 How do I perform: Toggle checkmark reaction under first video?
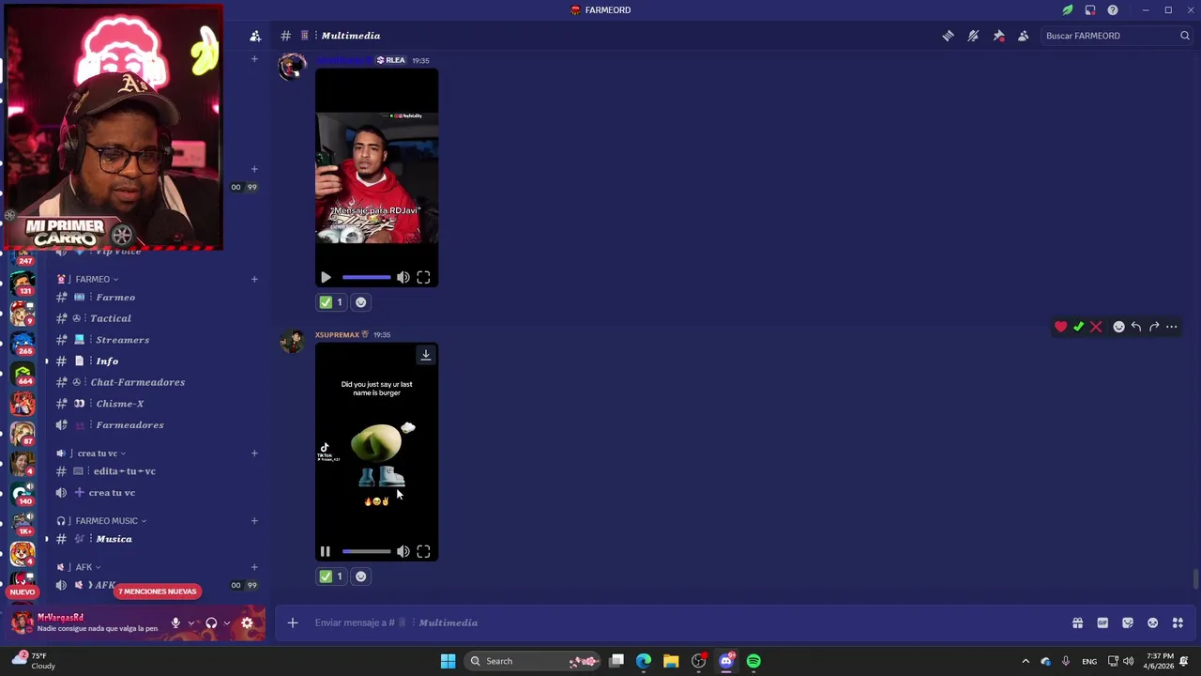[x=331, y=302]
